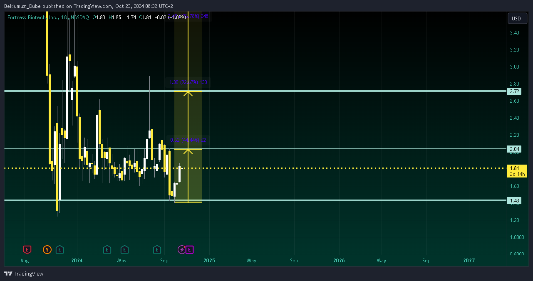Click the TradingView logo

pyautogui.click(x=24, y=274)
